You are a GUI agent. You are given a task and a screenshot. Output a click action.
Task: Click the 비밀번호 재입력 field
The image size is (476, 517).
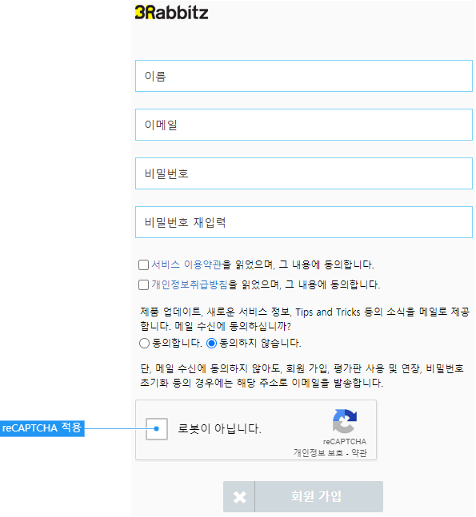(304, 222)
